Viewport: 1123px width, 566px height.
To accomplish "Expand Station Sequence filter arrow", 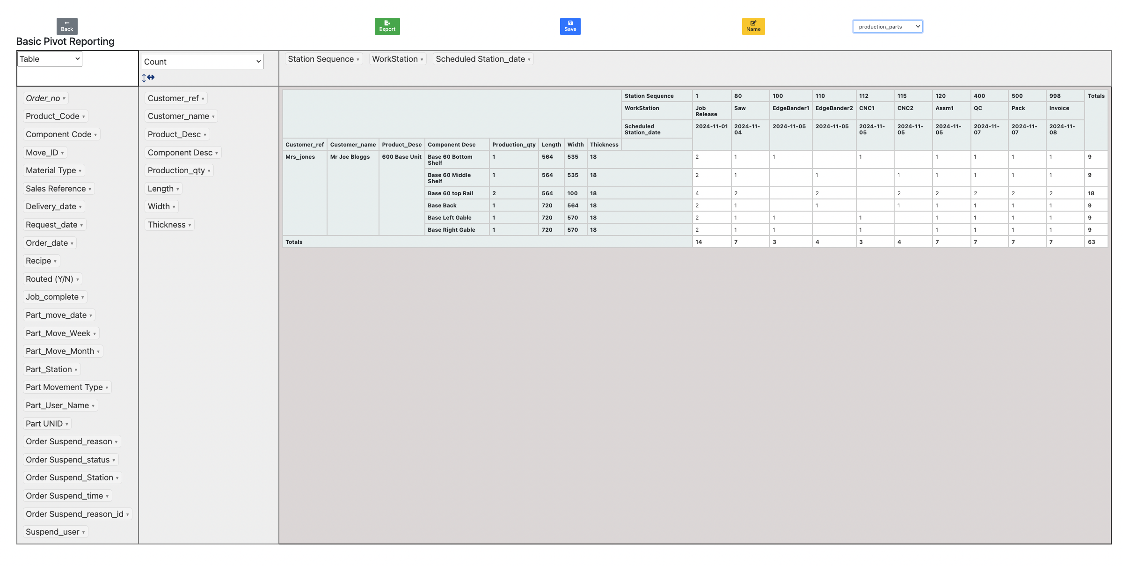I will pos(358,59).
